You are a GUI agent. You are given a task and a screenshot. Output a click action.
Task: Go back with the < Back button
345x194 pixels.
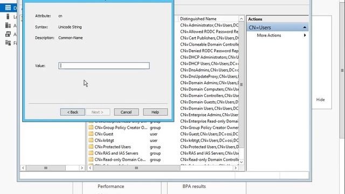point(72,112)
